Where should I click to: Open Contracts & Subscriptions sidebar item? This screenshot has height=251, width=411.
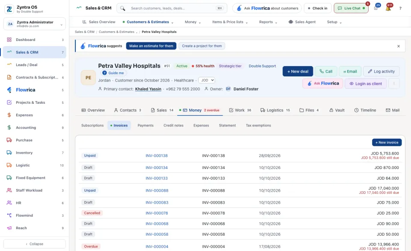(x=35, y=77)
